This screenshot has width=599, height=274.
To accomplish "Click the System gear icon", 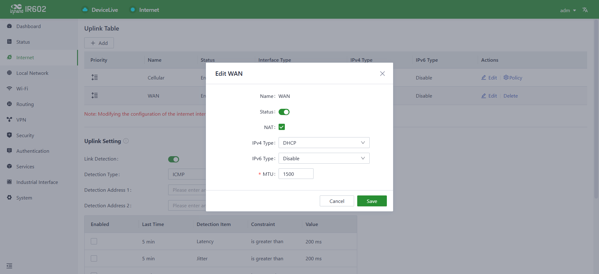I will (x=9, y=198).
